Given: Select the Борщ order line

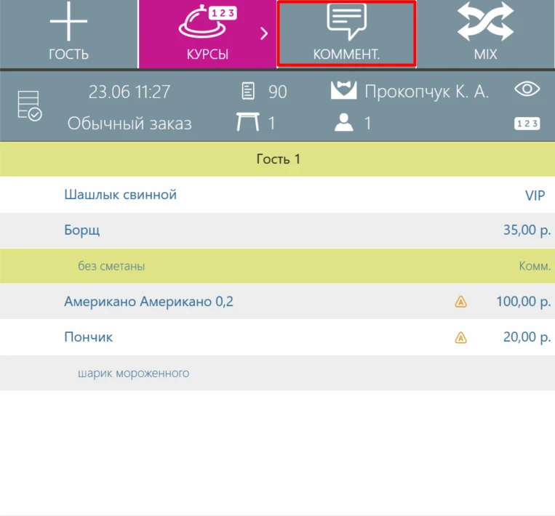Looking at the screenshot, I should coord(278,230).
